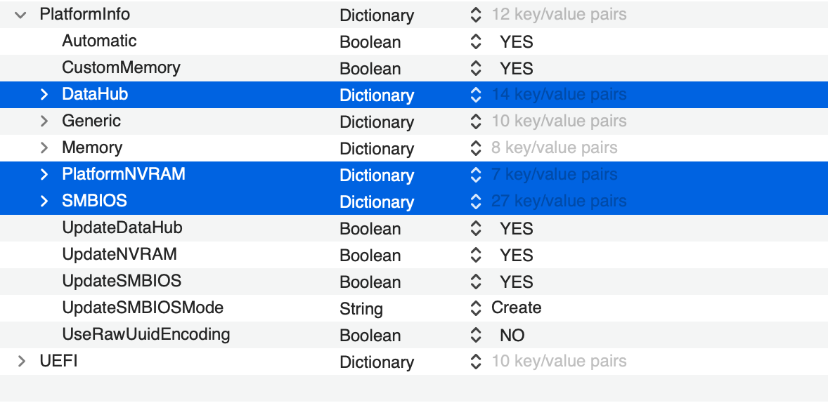This screenshot has height=410, width=828.
Task: Toggle UpdateNVRAM off
Action: point(515,255)
